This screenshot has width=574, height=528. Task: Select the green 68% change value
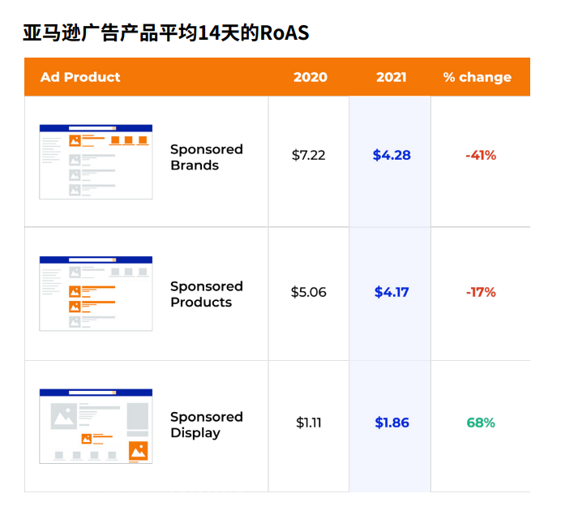pyautogui.click(x=481, y=423)
